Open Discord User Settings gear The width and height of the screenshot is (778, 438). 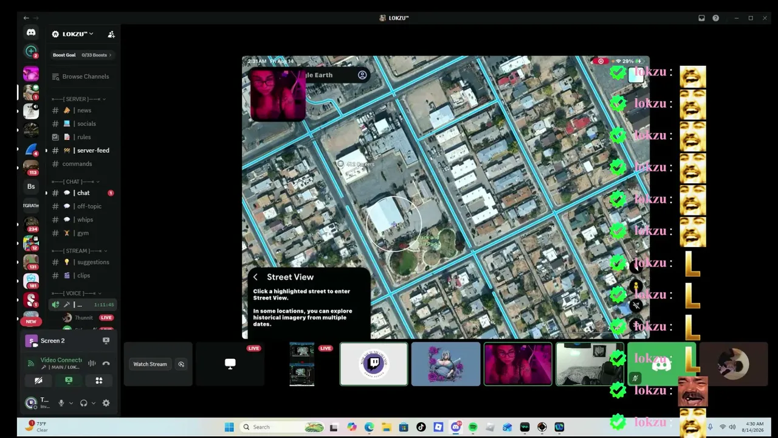coord(106,403)
